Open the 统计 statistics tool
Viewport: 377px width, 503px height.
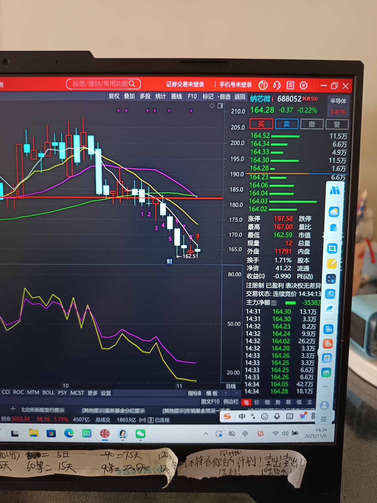[161, 96]
